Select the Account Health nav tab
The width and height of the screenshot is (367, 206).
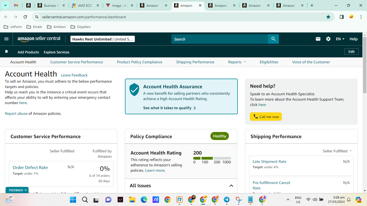[x=23, y=62]
